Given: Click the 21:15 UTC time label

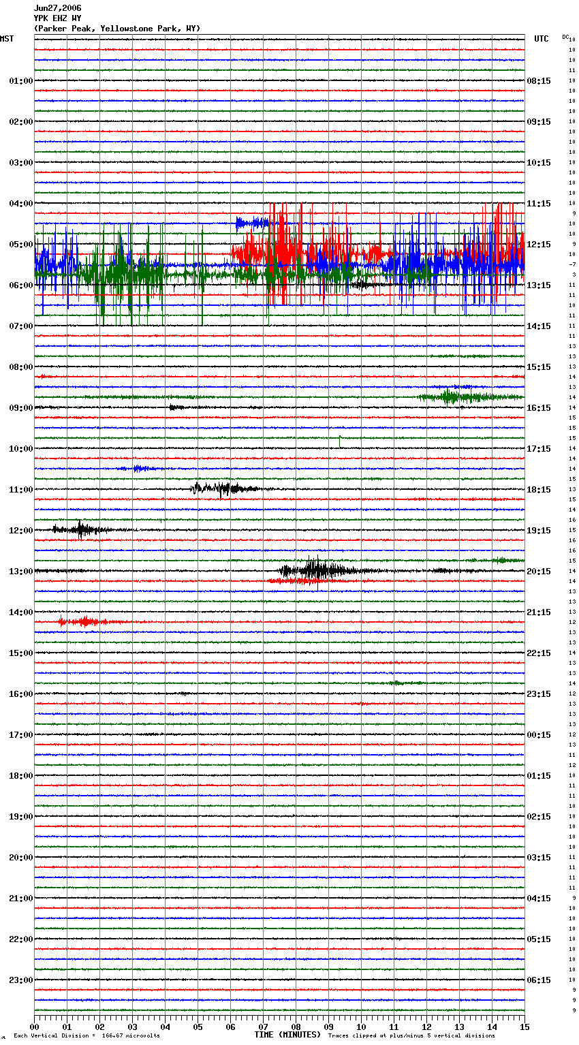Looking at the screenshot, I should [539, 612].
